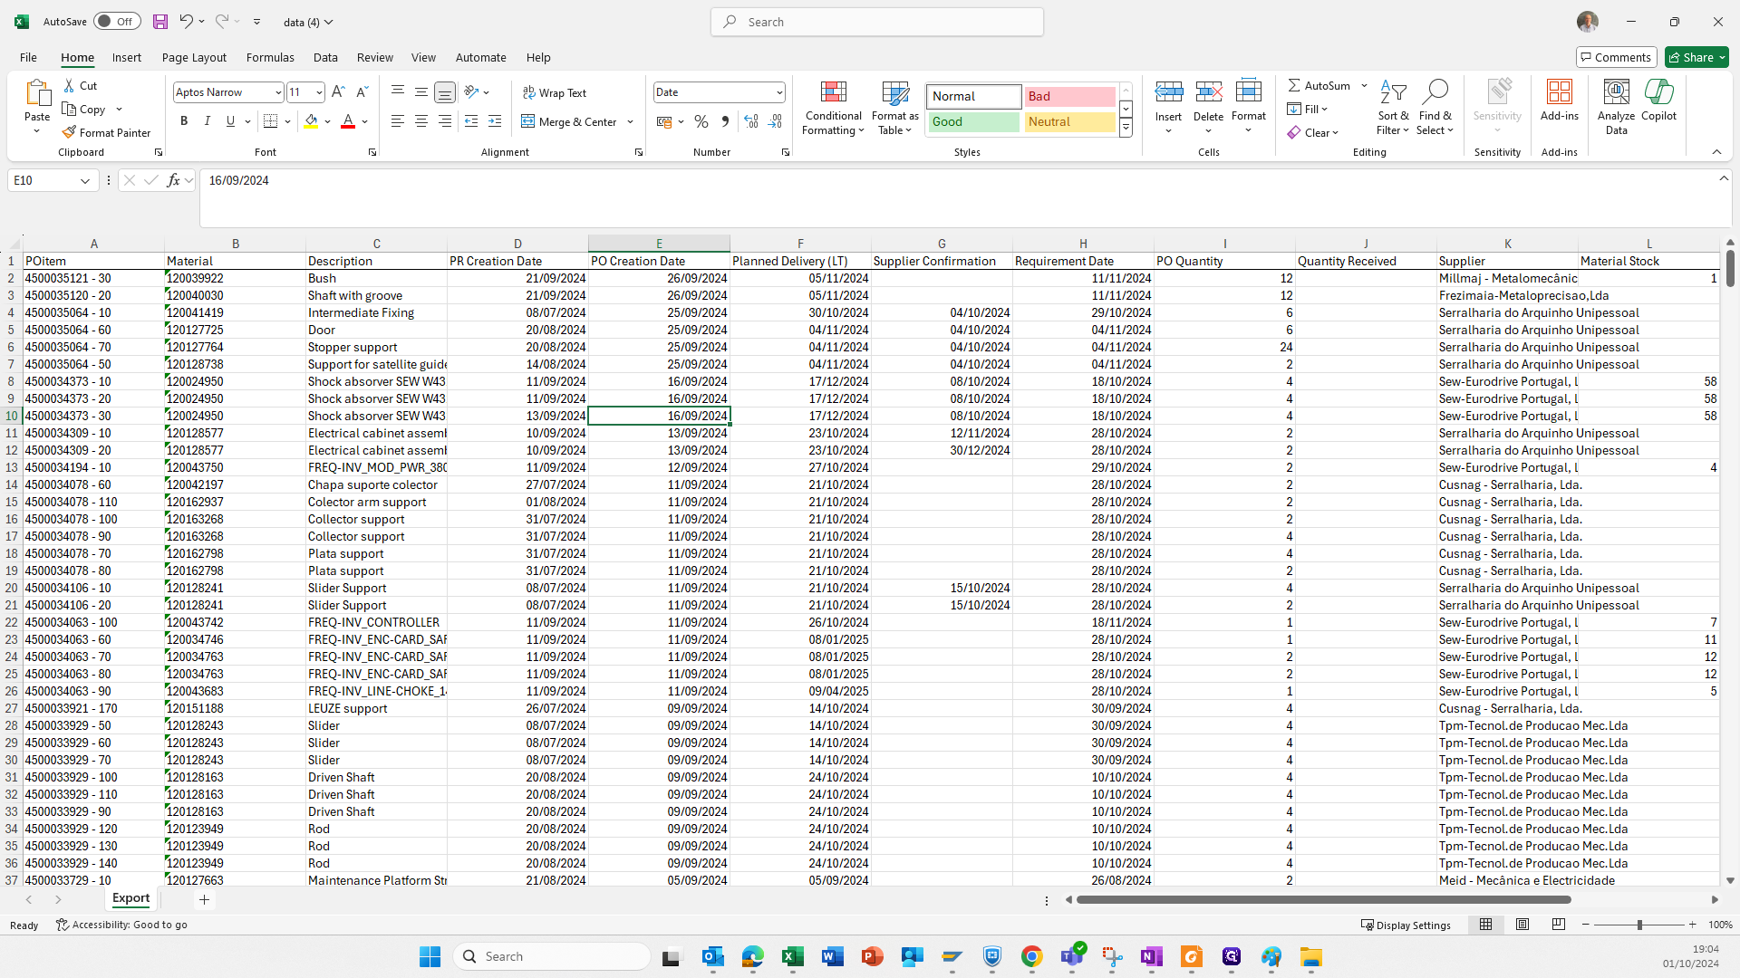Click Decrease Font Size icon

362,92
